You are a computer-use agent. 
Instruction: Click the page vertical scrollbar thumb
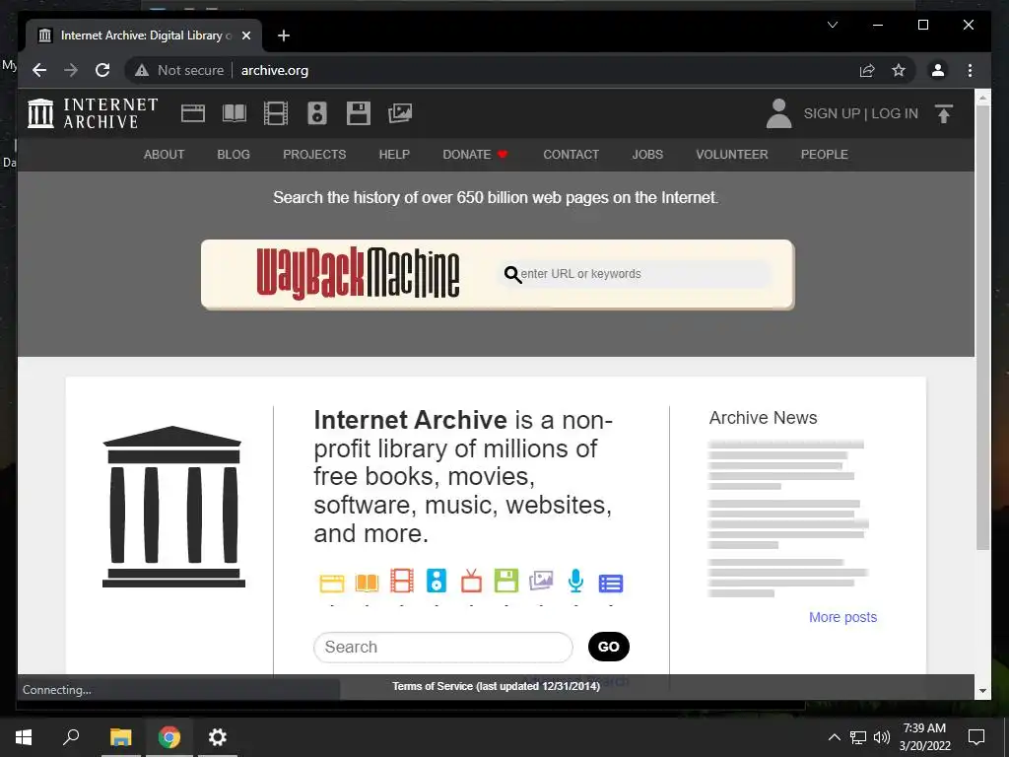click(x=982, y=327)
